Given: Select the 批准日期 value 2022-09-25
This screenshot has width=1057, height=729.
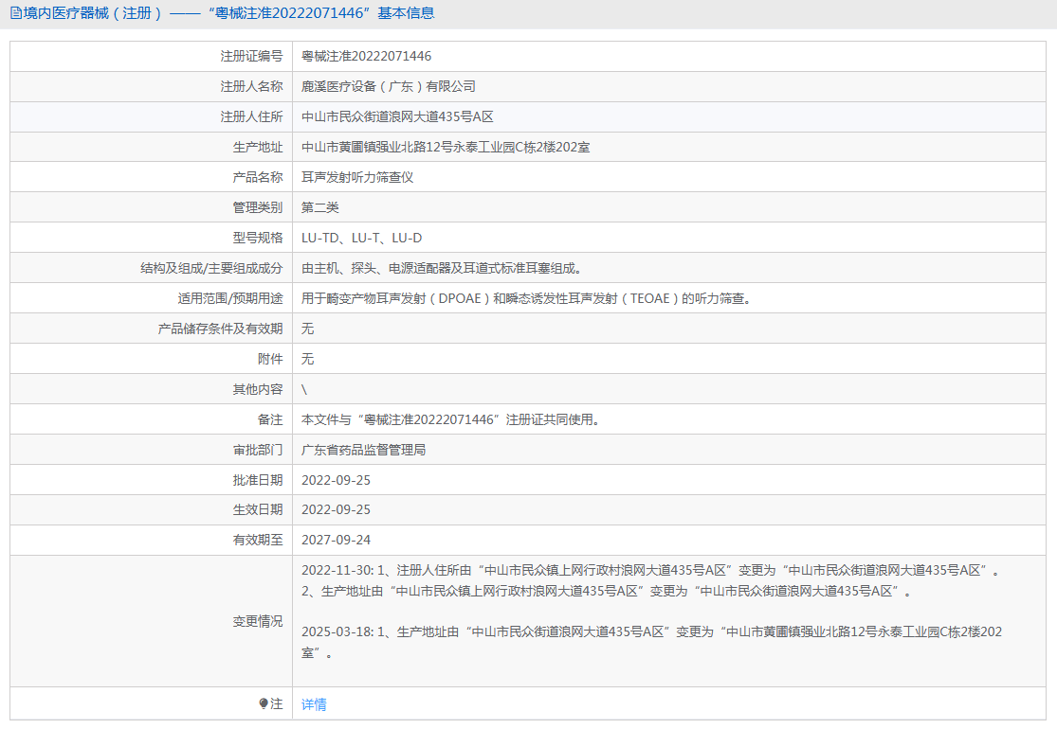Looking at the screenshot, I should click(x=336, y=480).
